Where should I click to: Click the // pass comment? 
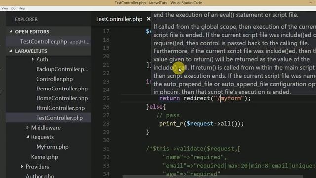pyautogui.click(x=168, y=115)
